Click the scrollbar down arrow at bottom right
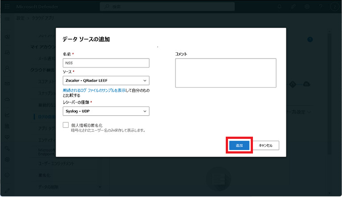This screenshot has height=197, width=342. [x=330, y=193]
